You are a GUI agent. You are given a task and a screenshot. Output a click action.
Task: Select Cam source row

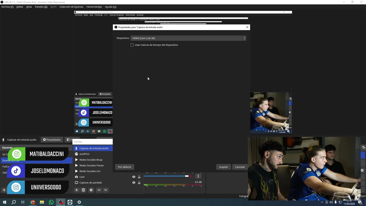tap(108, 177)
